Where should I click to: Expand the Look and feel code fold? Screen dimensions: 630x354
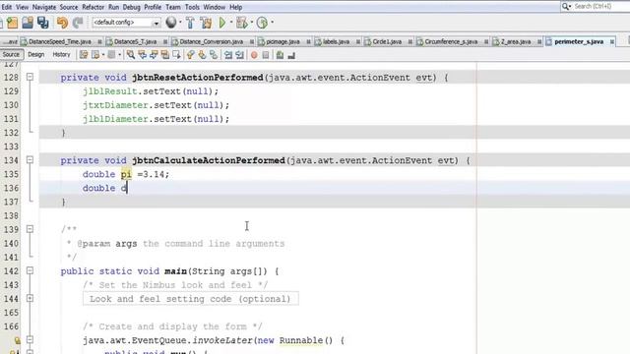click(x=30, y=298)
